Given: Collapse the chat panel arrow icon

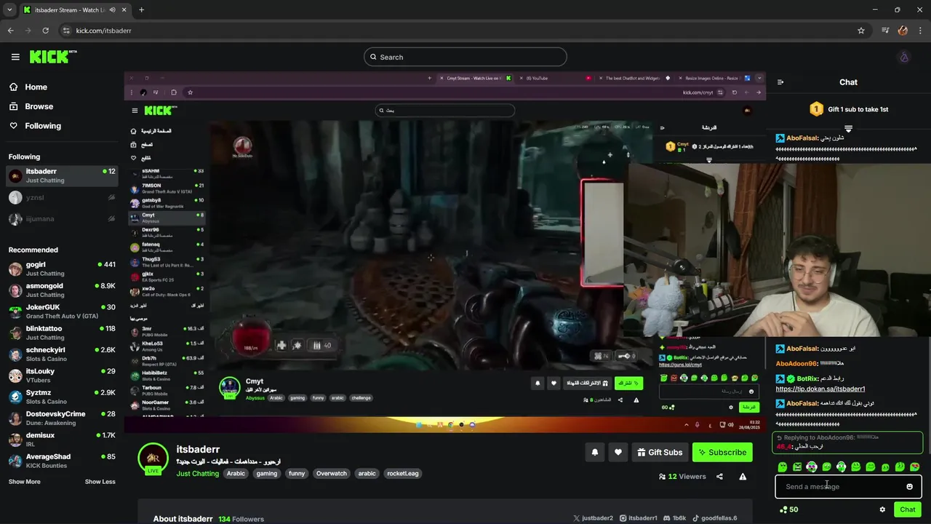Looking at the screenshot, I should click(x=780, y=82).
